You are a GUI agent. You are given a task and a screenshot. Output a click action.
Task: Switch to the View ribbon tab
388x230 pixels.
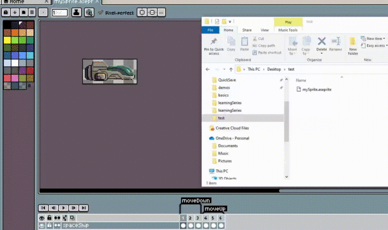[265, 30]
